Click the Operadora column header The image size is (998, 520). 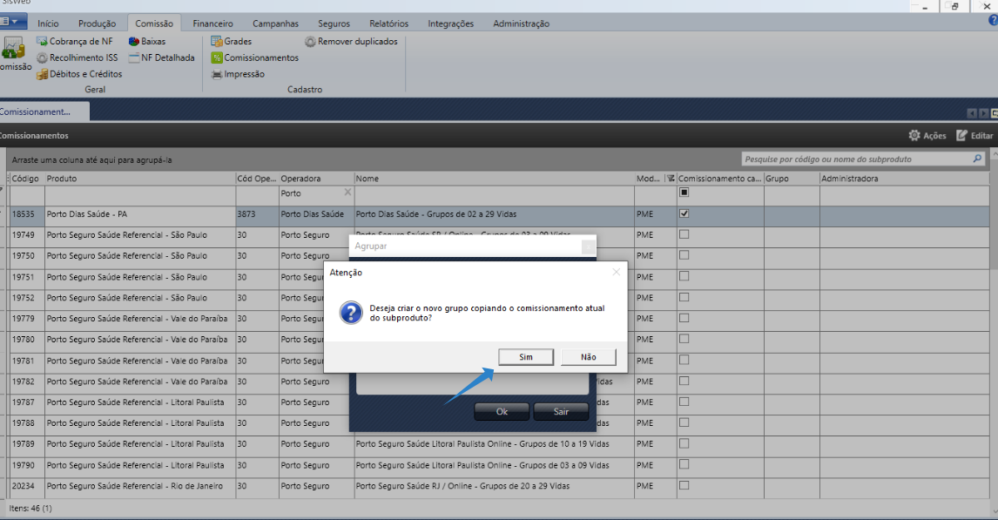316,179
